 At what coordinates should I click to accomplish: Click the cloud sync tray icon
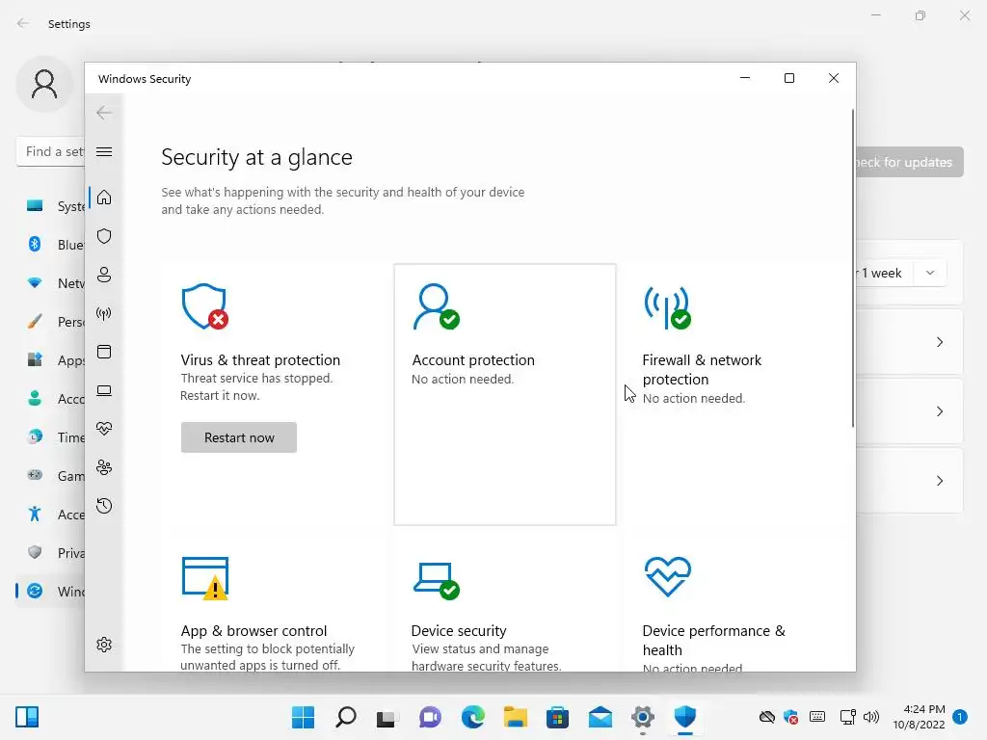(766, 717)
